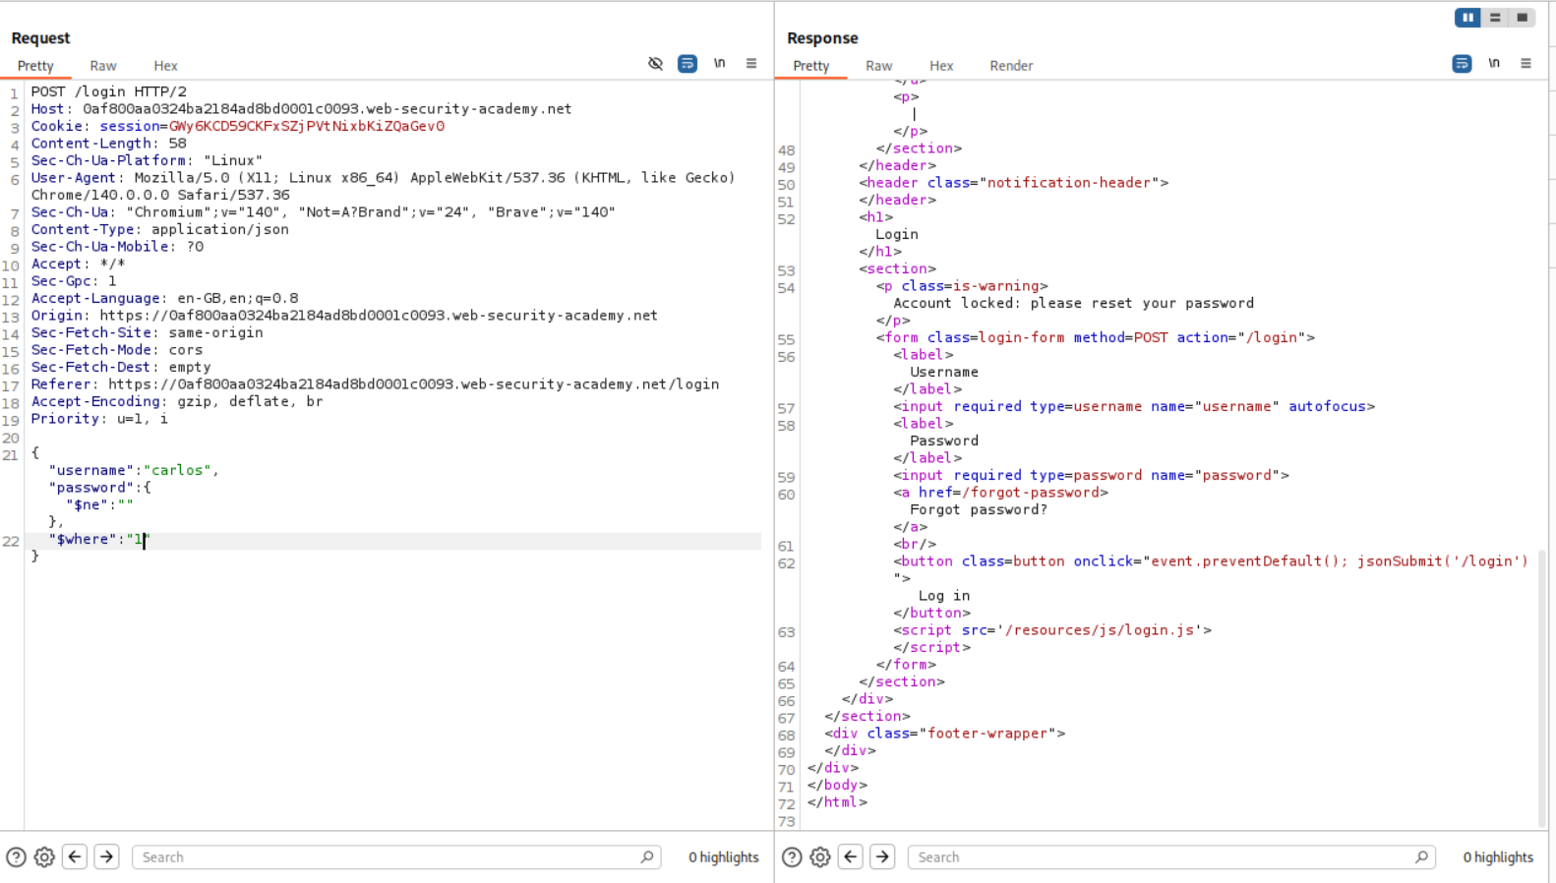
Task: Select top-bottom stacked layout icon
Action: 1495,18
